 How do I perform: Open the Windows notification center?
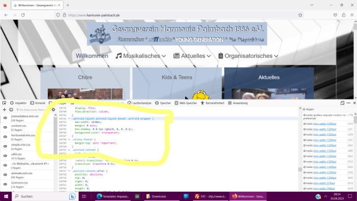[x=350, y=196]
